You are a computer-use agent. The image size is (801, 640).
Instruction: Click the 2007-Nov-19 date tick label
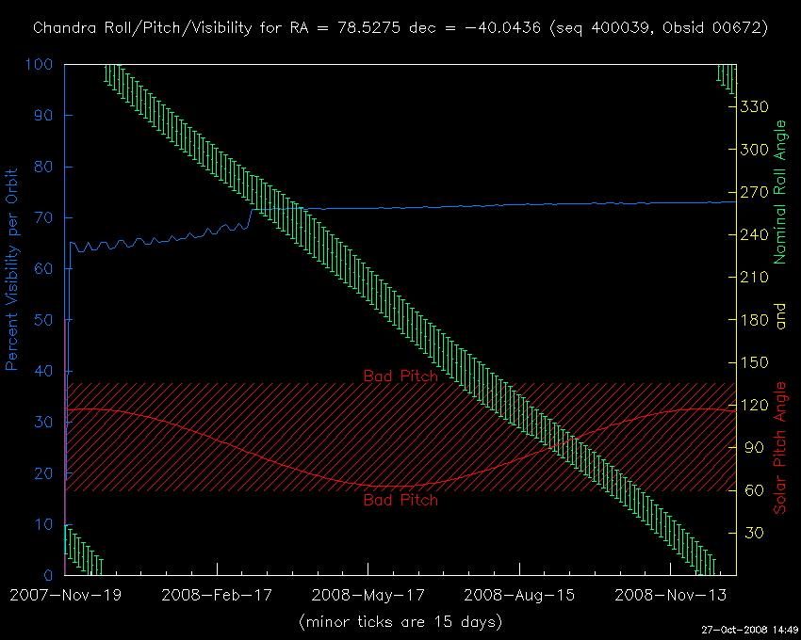coord(66,595)
